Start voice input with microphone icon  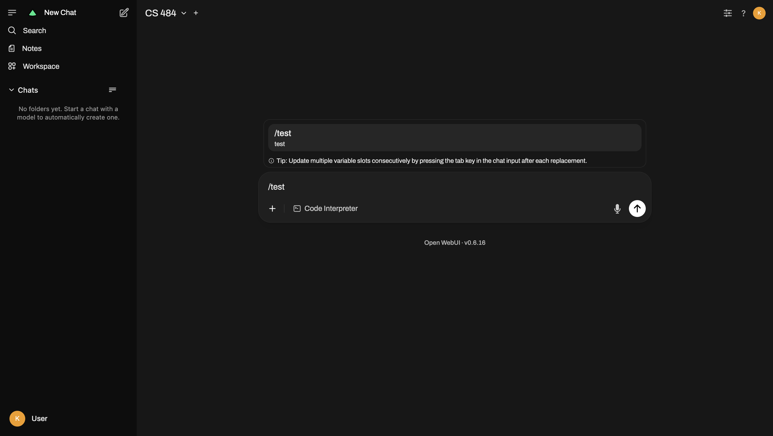click(x=617, y=208)
